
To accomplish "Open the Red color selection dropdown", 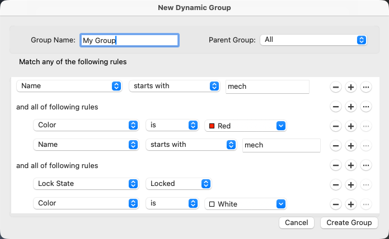I will 246,126.
